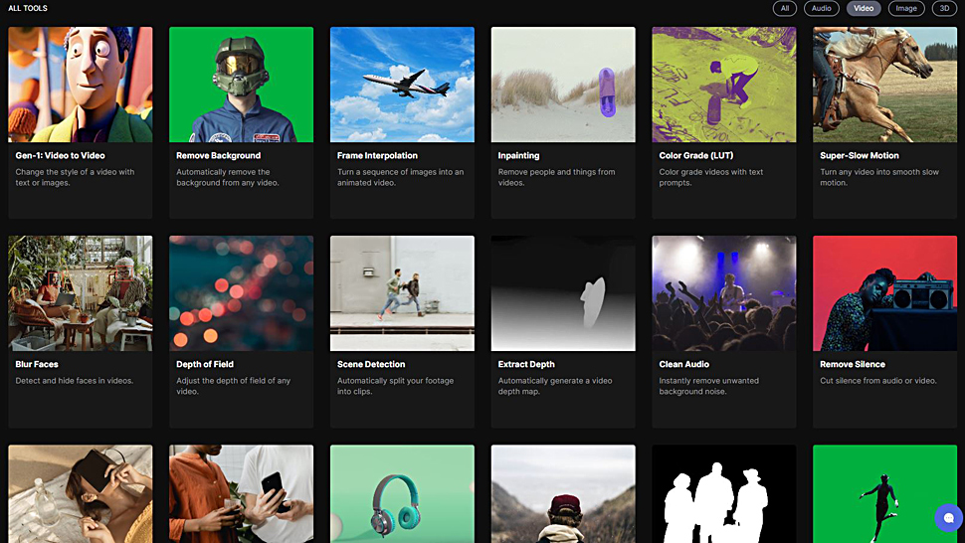Open Frame Interpolation airplane thumbnail
The height and width of the screenshot is (543, 965).
pyautogui.click(x=402, y=85)
